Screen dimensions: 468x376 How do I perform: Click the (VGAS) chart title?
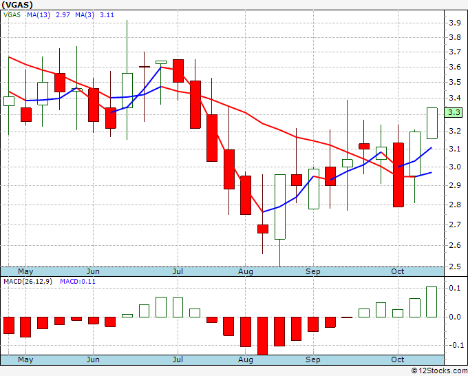click(x=17, y=5)
